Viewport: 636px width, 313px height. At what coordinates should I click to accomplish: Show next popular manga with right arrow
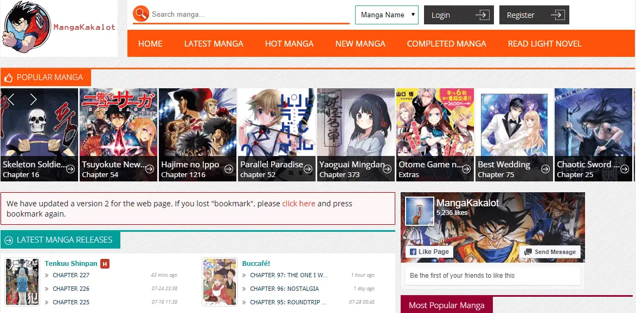34,99
